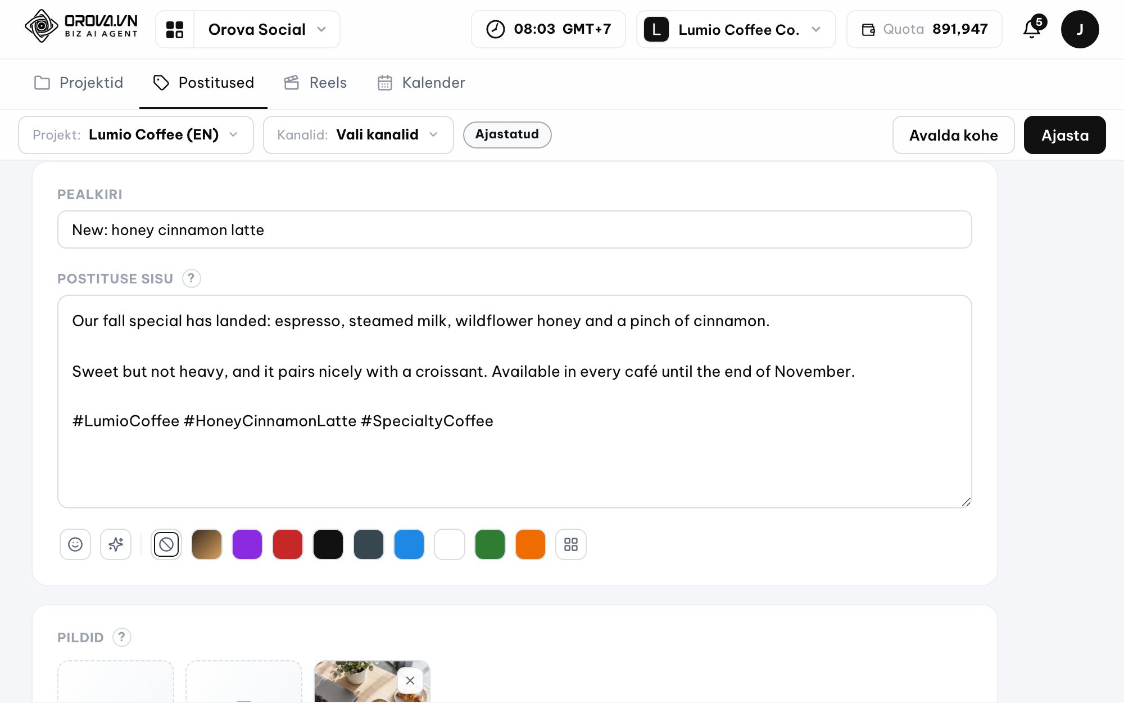Click the clock time icon

pyautogui.click(x=495, y=29)
